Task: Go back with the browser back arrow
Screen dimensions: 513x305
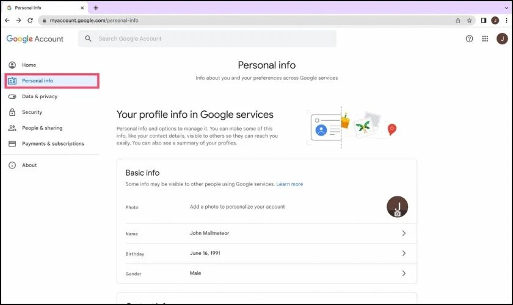Action: click(7, 20)
